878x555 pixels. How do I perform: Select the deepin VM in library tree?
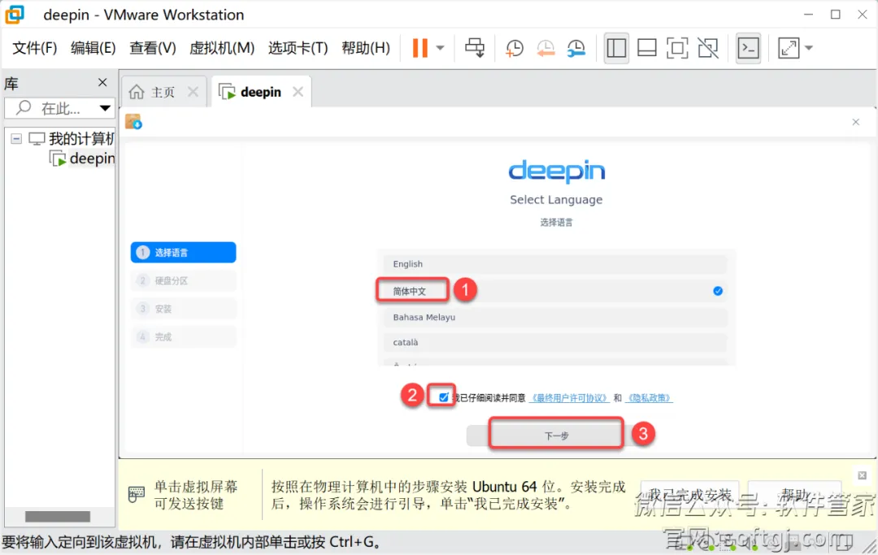(x=92, y=159)
